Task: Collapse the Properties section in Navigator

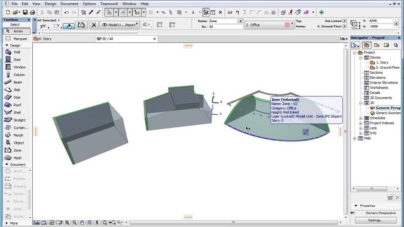Action: (x=356, y=206)
